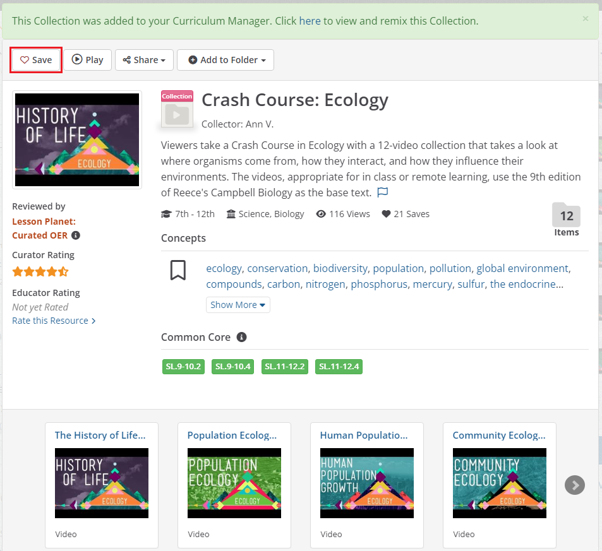Click the Population Ecology video thumbnail
The image size is (602, 551).
(x=234, y=483)
